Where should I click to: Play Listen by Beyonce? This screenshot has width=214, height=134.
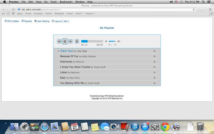(x=70, y=72)
